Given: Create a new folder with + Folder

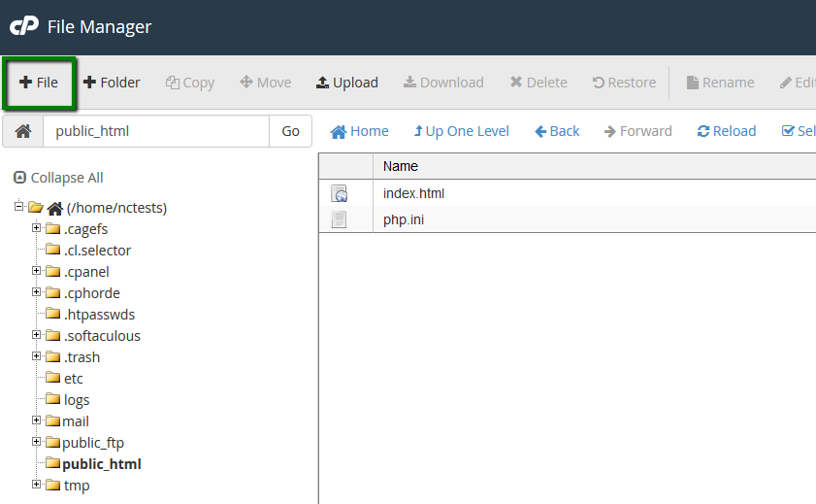Looking at the screenshot, I should point(112,83).
